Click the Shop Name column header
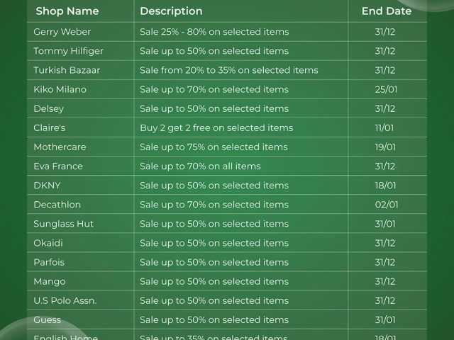The width and height of the screenshot is (454, 340). tap(67, 11)
